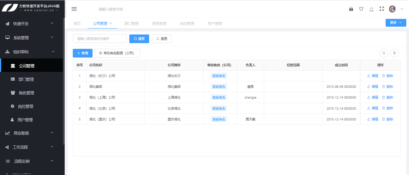This screenshot has height=175, width=409.
Task: Switch to the 部门管理 tab
Action: tap(131, 23)
